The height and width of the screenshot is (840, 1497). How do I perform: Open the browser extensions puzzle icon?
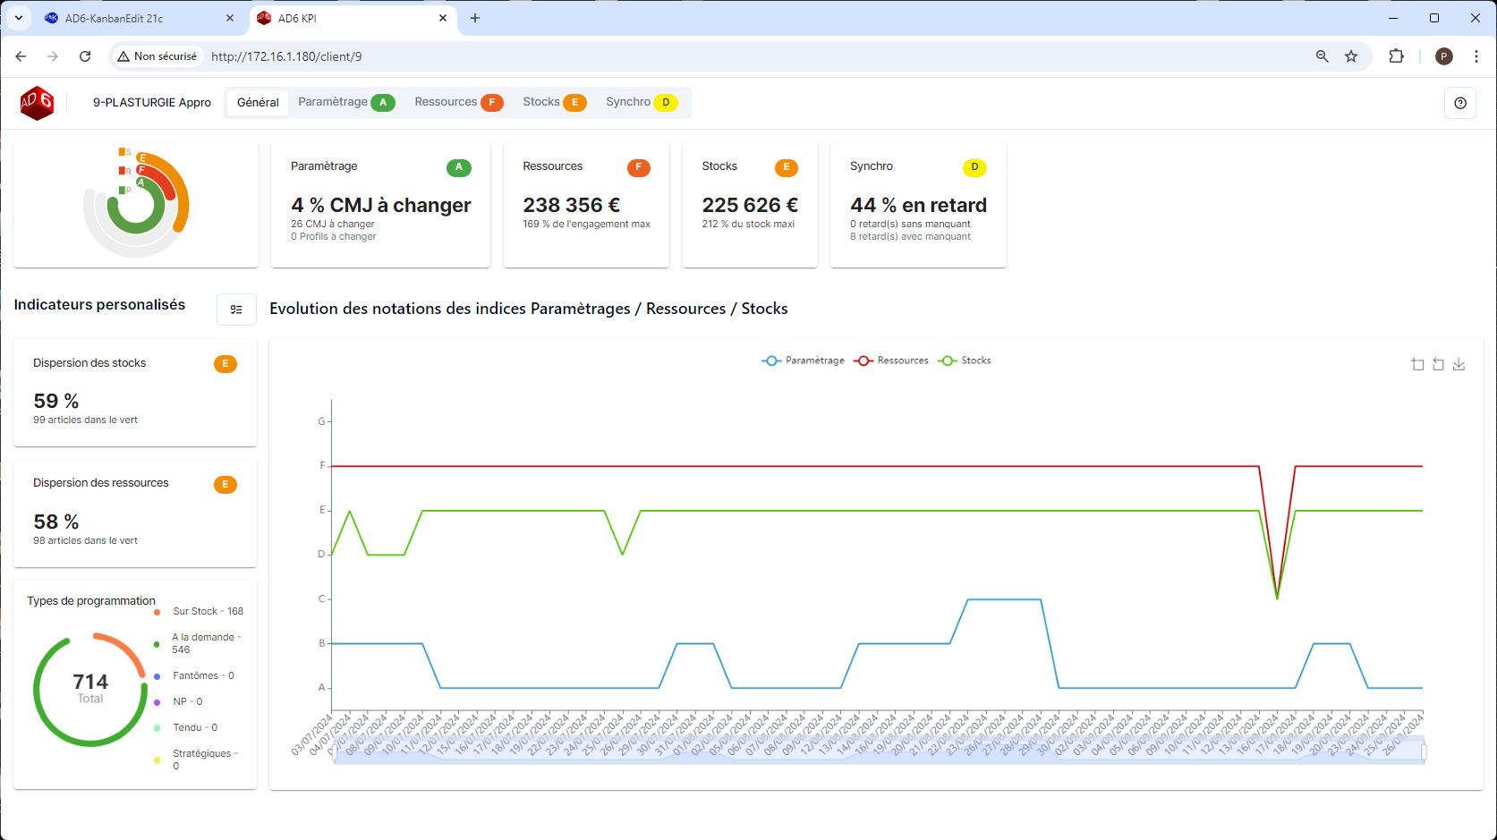pos(1396,56)
